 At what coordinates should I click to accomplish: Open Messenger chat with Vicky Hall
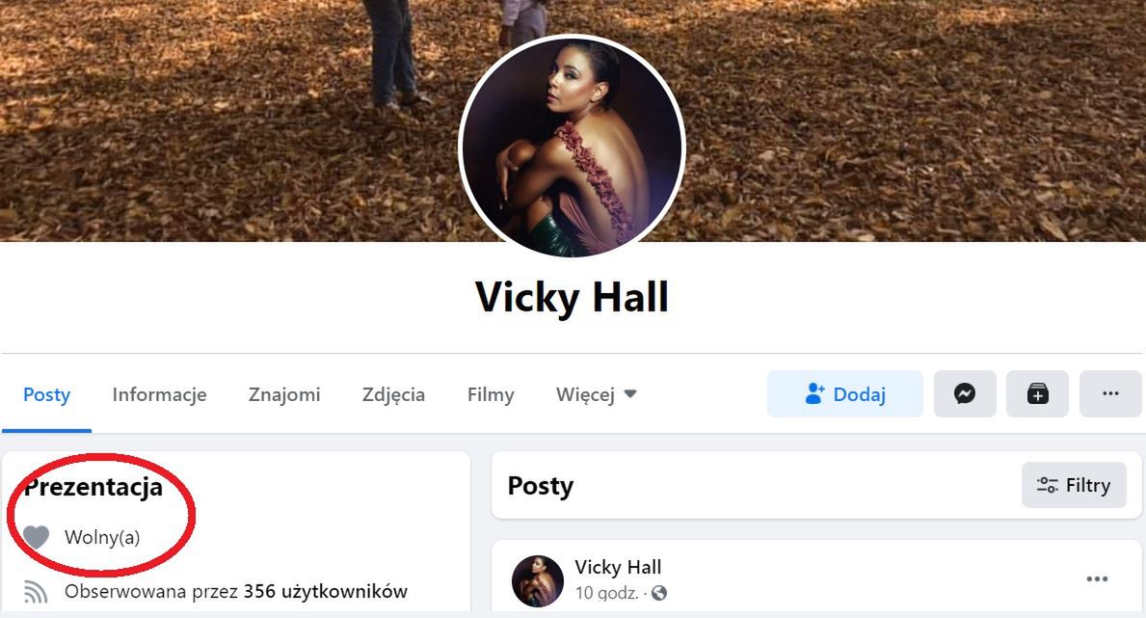click(x=965, y=394)
